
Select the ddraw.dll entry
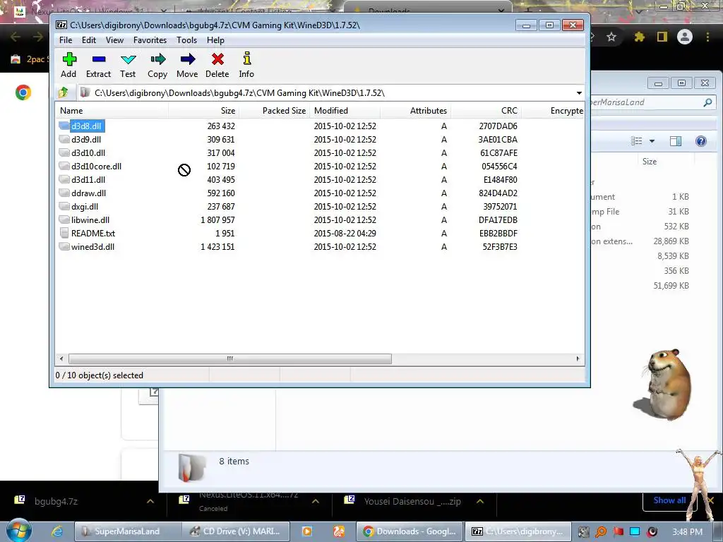coord(88,193)
